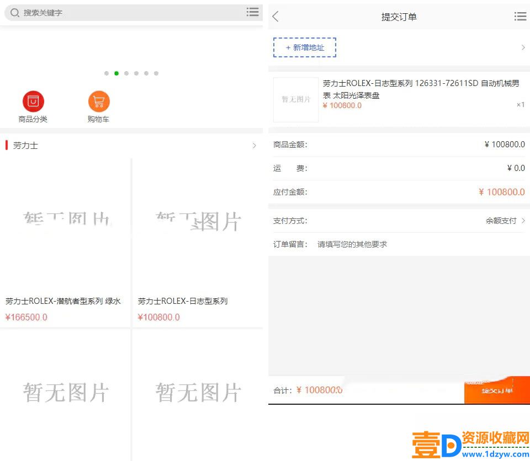Click the ¥166500.0 price
Screen dimensions: 530x461
click(26, 317)
